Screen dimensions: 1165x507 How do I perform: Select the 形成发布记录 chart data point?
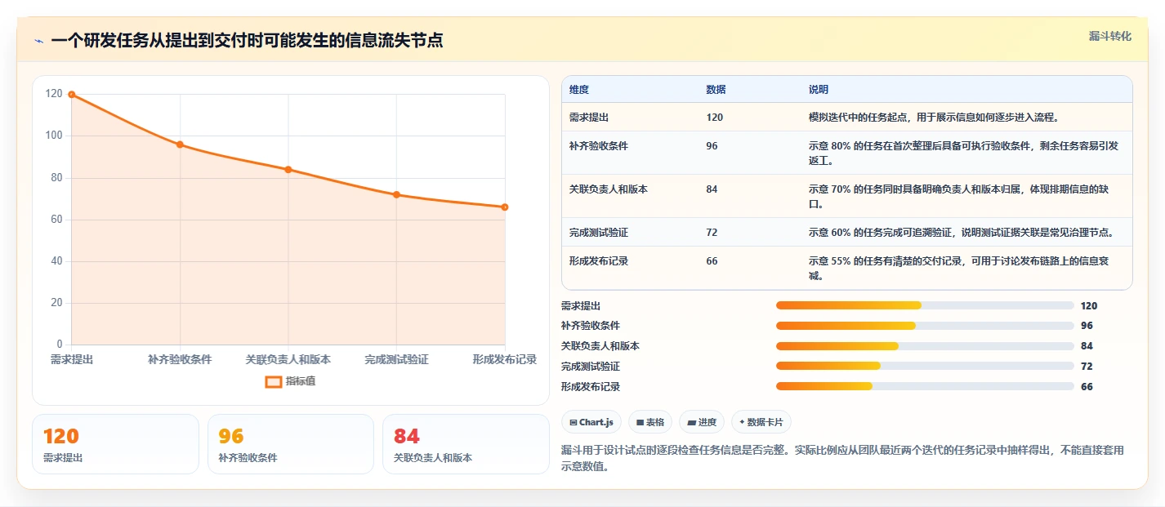pos(505,207)
